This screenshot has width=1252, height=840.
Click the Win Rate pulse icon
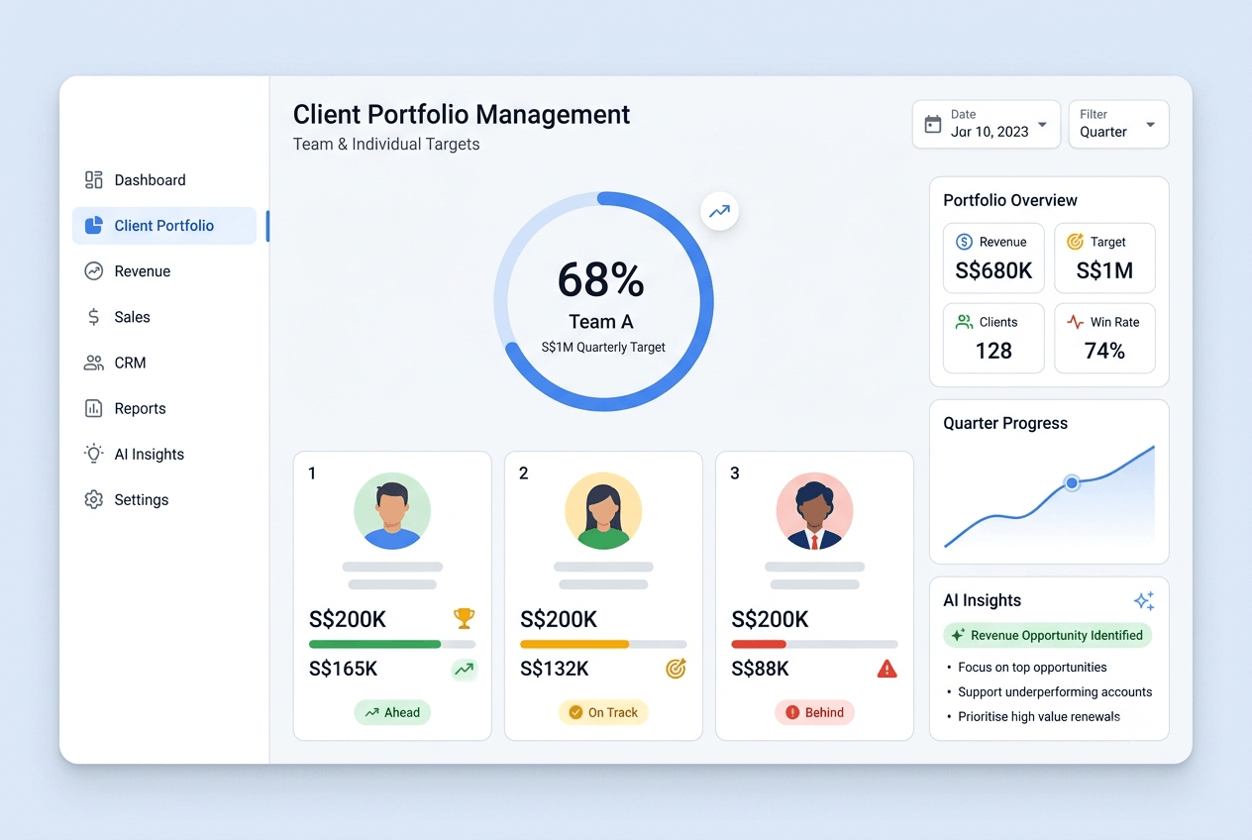click(x=1076, y=322)
